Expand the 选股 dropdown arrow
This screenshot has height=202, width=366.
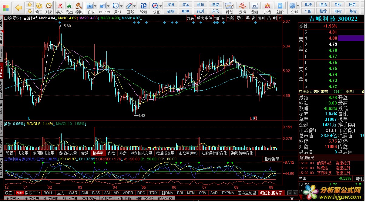click(x=160, y=6)
